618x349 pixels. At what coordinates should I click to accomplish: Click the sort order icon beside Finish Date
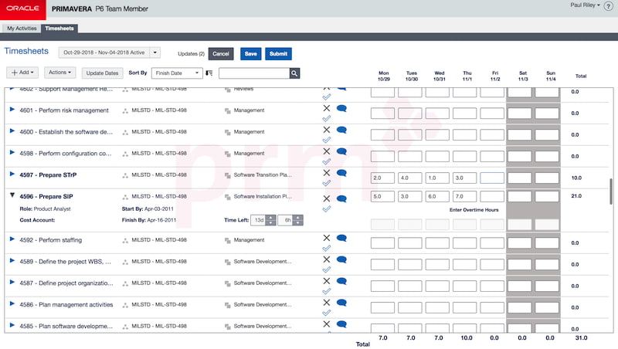pyautogui.click(x=209, y=73)
